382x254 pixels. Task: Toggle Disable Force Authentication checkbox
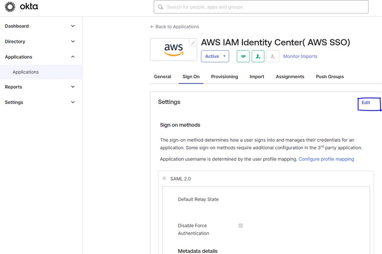(x=240, y=225)
